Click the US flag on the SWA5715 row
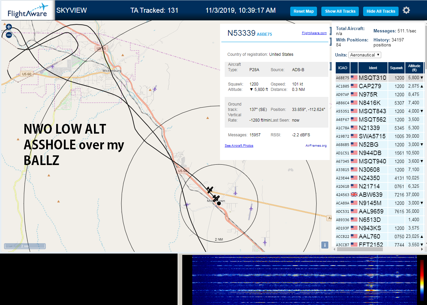This screenshot has width=427, height=305. pos(354,136)
